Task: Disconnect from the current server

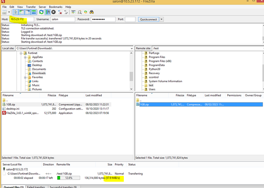Action: 60,12
